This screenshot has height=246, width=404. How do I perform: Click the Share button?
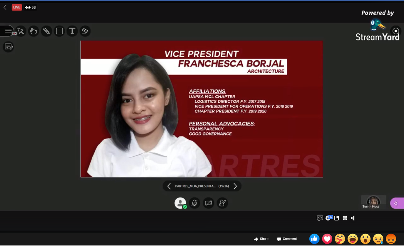pyautogui.click(x=261, y=239)
